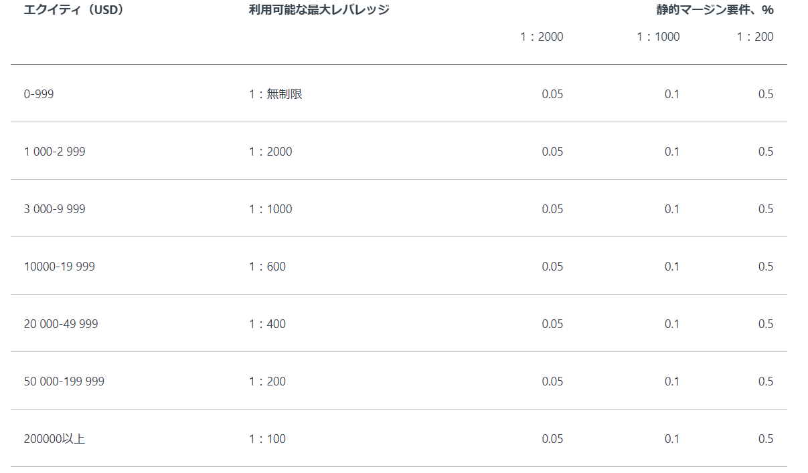Click the 1：600 leverage value

click(x=267, y=267)
